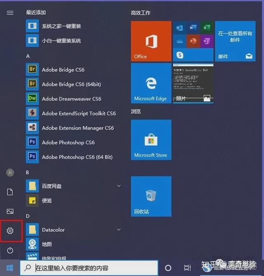
Task: Open the Adobe Dreamweaver CS6 icon
Action: (x=32, y=99)
